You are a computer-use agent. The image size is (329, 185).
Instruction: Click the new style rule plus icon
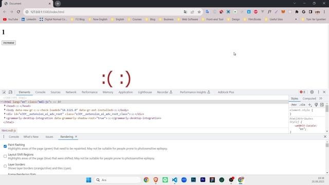pyautogui.click(x=309, y=104)
